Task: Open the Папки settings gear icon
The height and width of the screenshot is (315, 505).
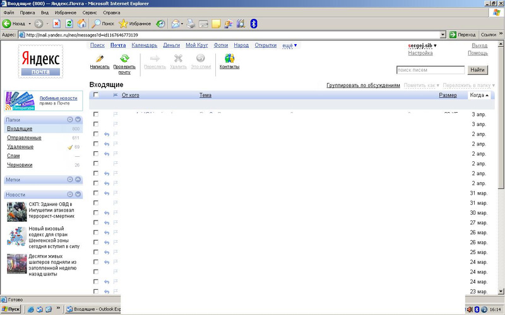Action: tap(70, 119)
